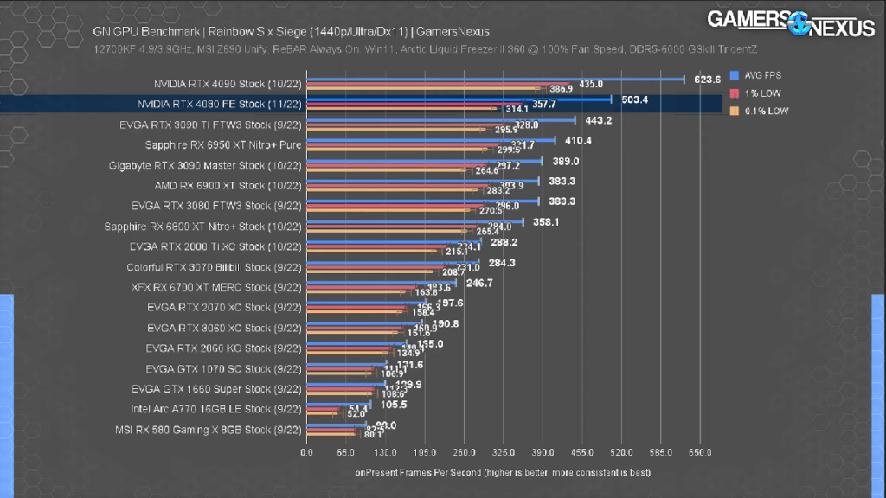The image size is (886, 498).
Task: Click the 'EVGA RTX 3060 XC Stock (9/22)' label
Action: [225, 328]
